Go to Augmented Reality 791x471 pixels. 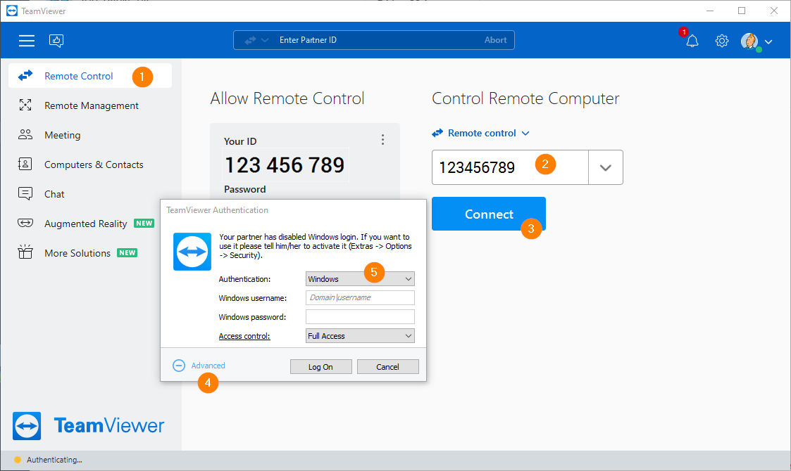pos(85,224)
